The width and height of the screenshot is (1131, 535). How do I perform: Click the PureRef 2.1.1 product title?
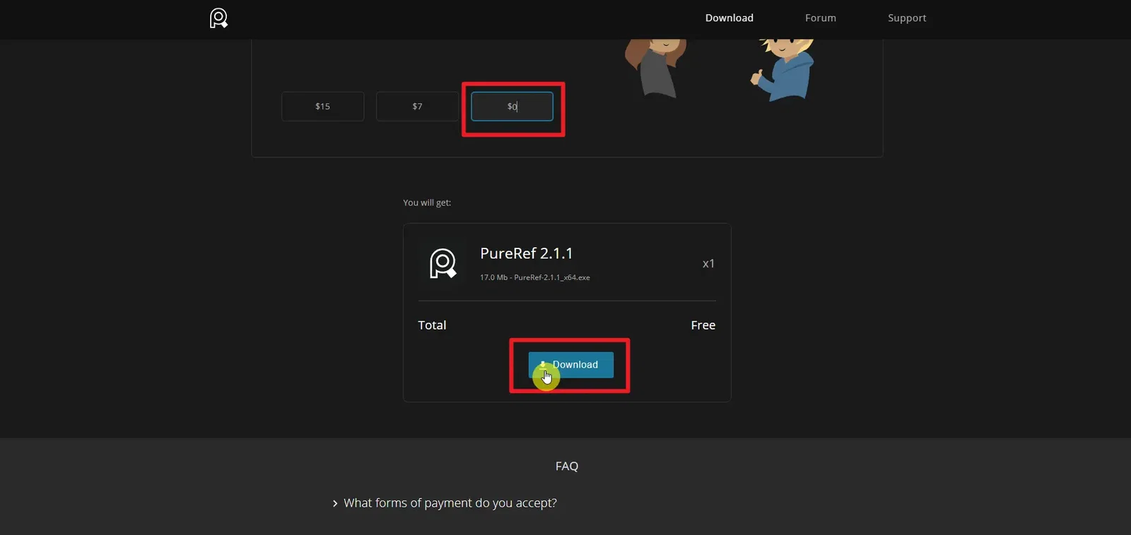point(527,253)
